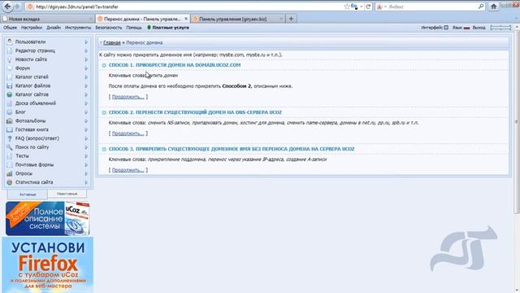Screen dimensions: 520x293
Task: Click the Пользователи module icon
Action: pyautogui.click(x=10, y=42)
